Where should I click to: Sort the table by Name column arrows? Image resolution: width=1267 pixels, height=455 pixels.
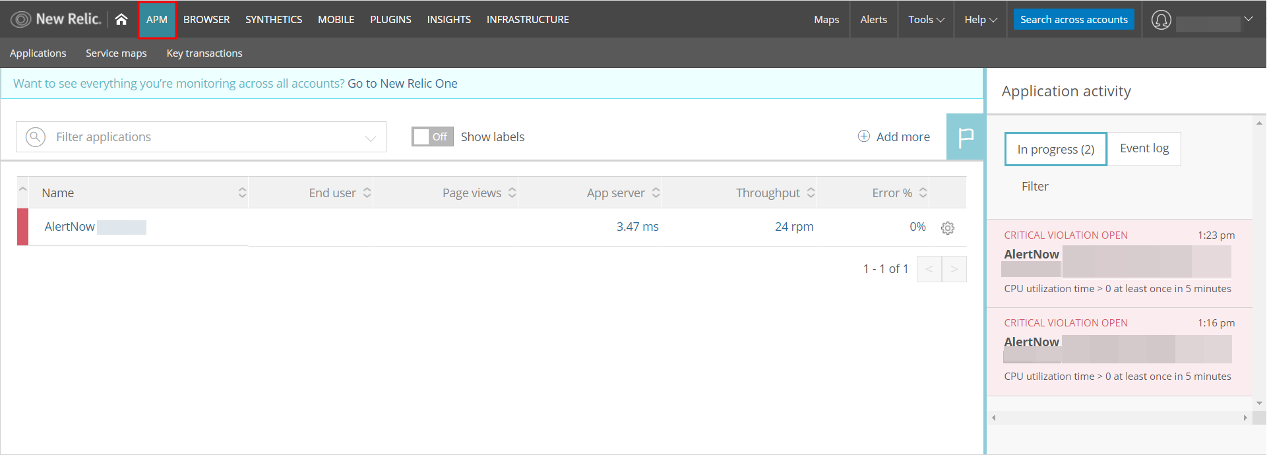(x=242, y=193)
